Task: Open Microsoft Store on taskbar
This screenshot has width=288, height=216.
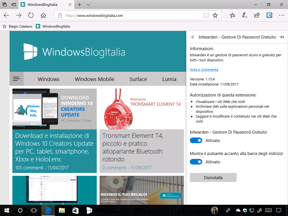Action: tap(75, 210)
